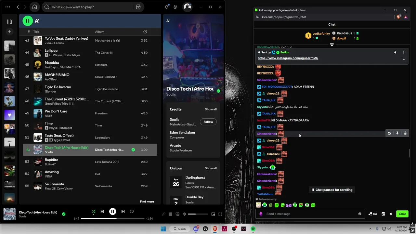Open the artist Akon link
The width and height of the screenshot is (416, 234).
tap(48, 116)
